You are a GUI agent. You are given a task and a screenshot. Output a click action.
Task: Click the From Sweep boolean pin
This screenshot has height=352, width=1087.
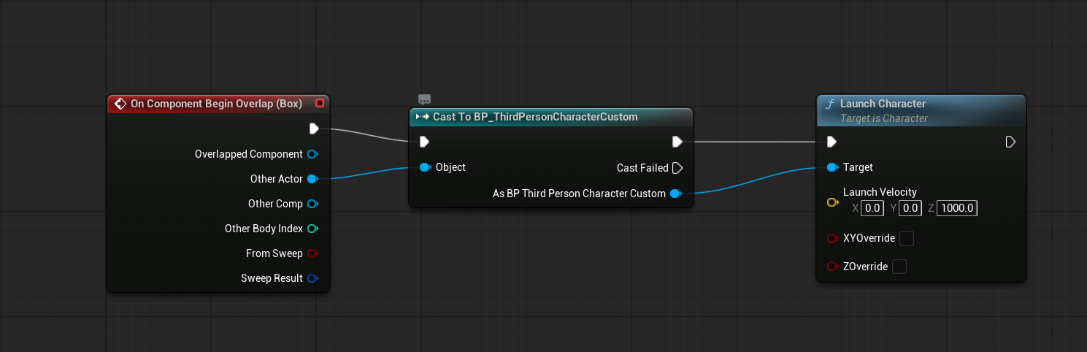pyautogui.click(x=312, y=253)
